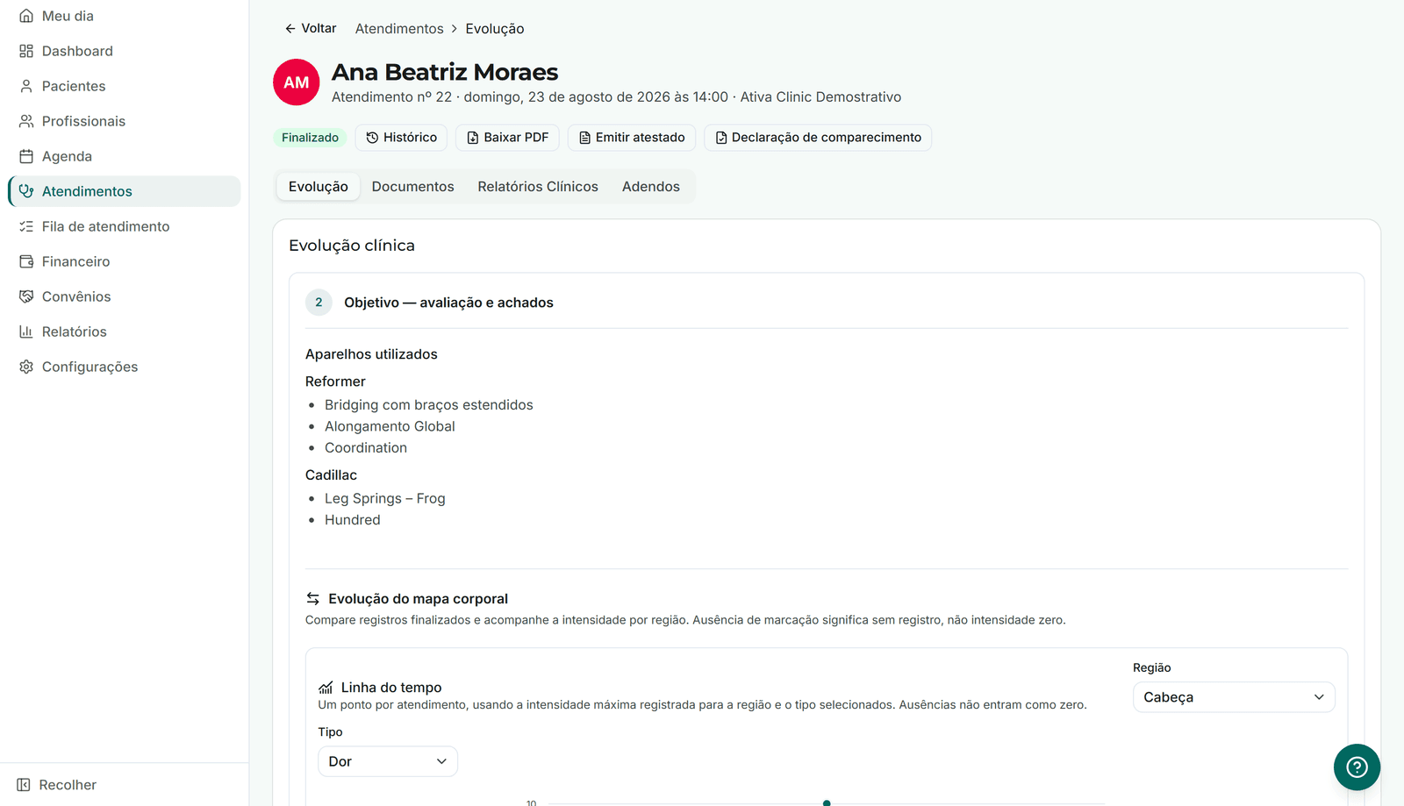The width and height of the screenshot is (1404, 806).
Task: Click the Coordination exercise item
Action: click(x=366, y=448)
